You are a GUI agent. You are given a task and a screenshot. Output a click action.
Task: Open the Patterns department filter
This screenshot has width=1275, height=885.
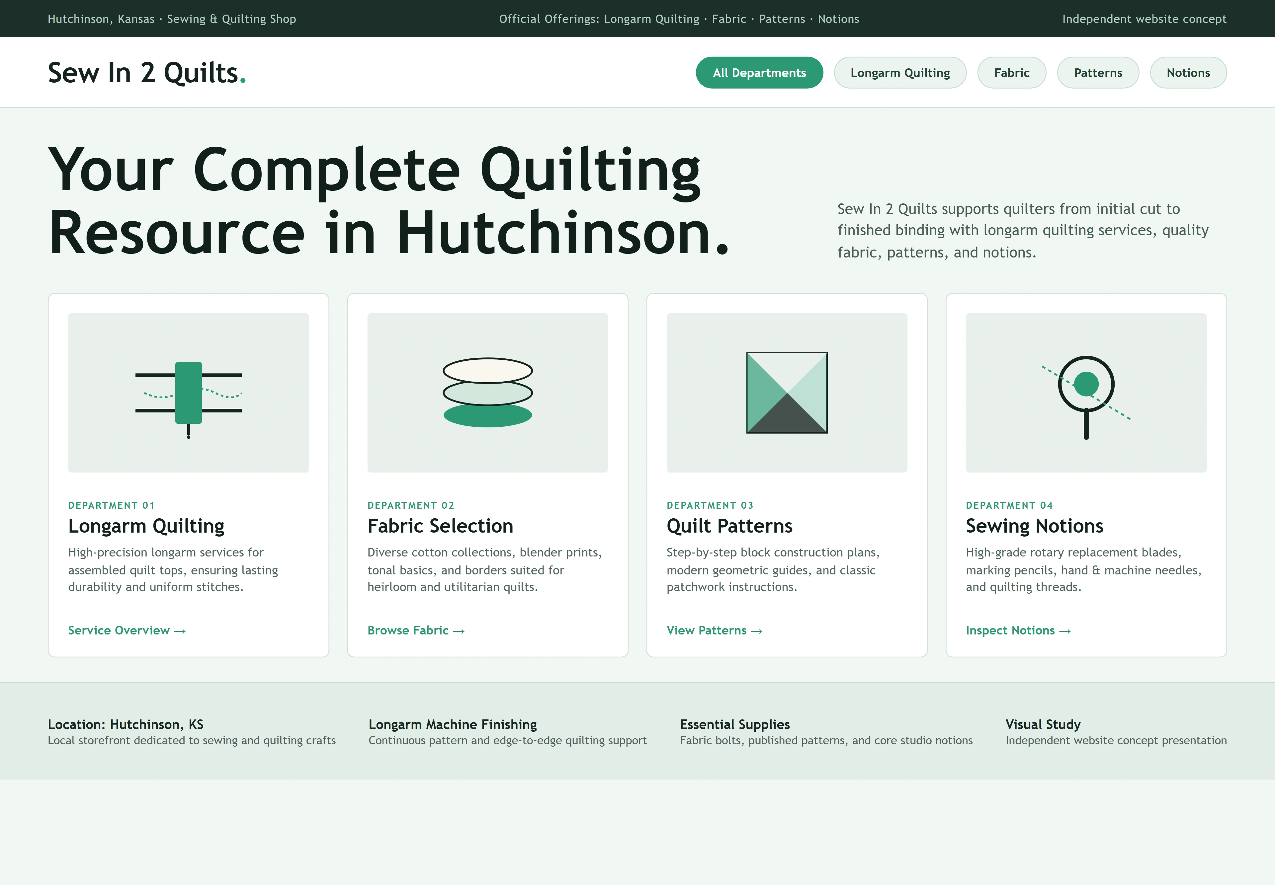tap(1097, 73)
